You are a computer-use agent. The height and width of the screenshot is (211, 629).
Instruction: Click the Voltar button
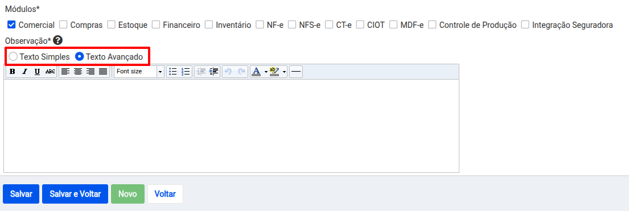[x=165, y=194]
